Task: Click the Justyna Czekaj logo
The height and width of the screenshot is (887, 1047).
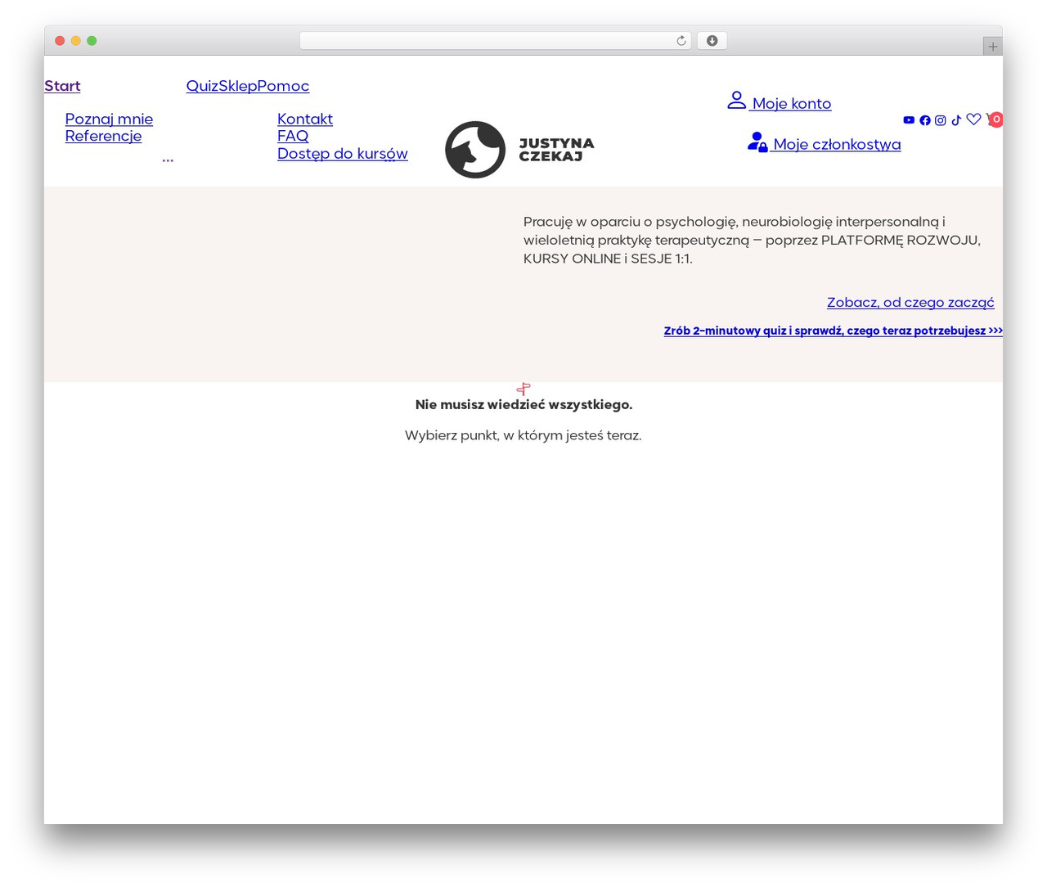Action: click(520, 150)
